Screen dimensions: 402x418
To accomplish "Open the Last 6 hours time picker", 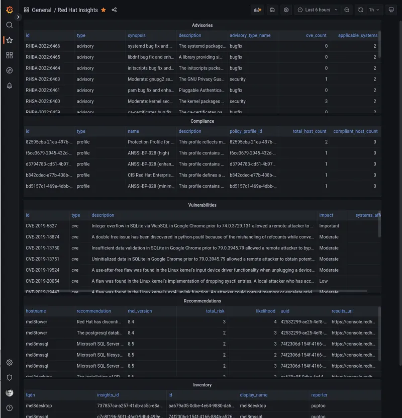I will (318, 10).
